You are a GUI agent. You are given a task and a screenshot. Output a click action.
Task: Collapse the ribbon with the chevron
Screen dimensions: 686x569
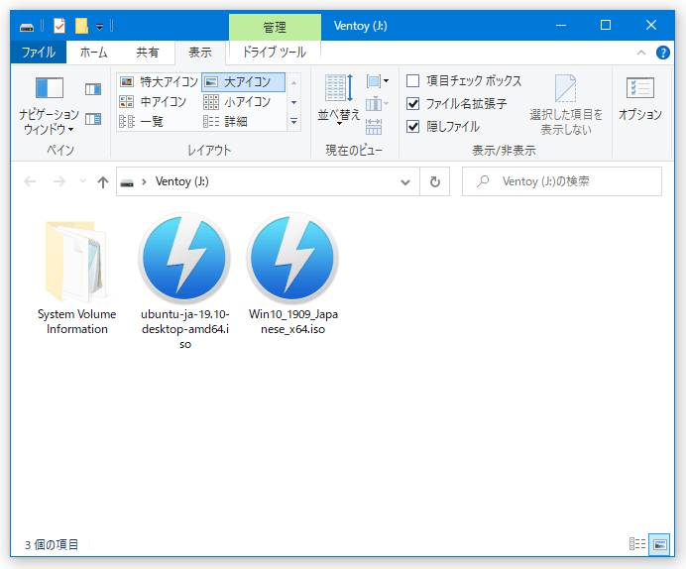(641, 53)
